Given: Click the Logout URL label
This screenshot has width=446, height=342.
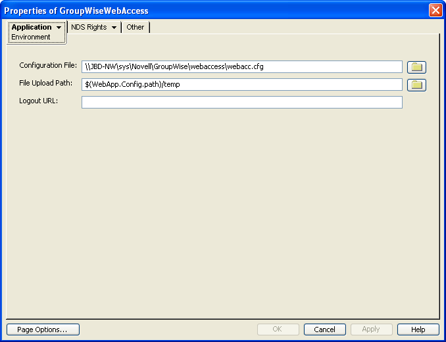Looking at the screenshot, I should (38, 101).
